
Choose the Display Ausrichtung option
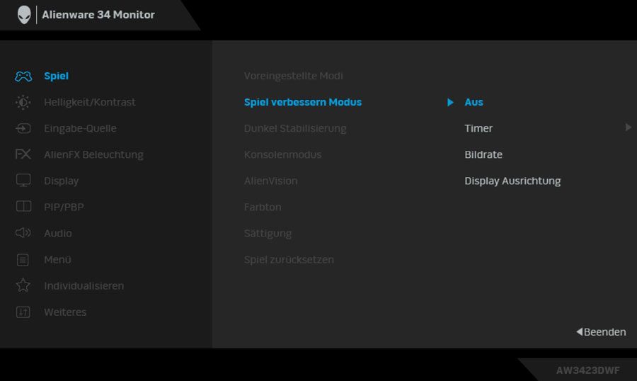coord(512,181)
